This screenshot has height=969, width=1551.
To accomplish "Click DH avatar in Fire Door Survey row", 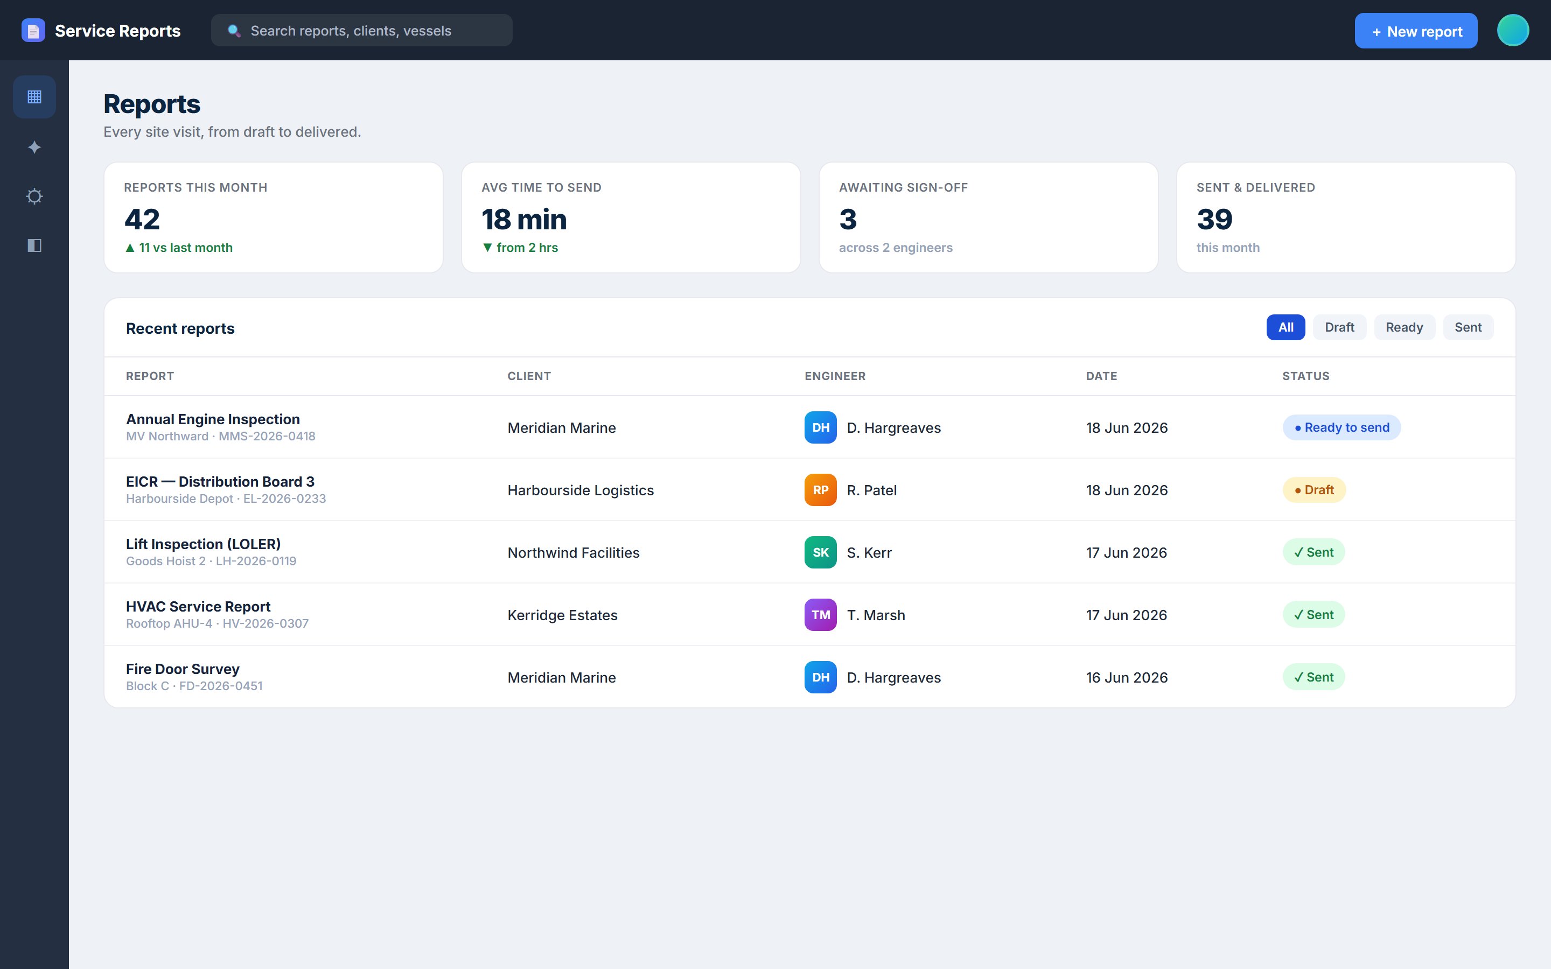I will (820, 677).
